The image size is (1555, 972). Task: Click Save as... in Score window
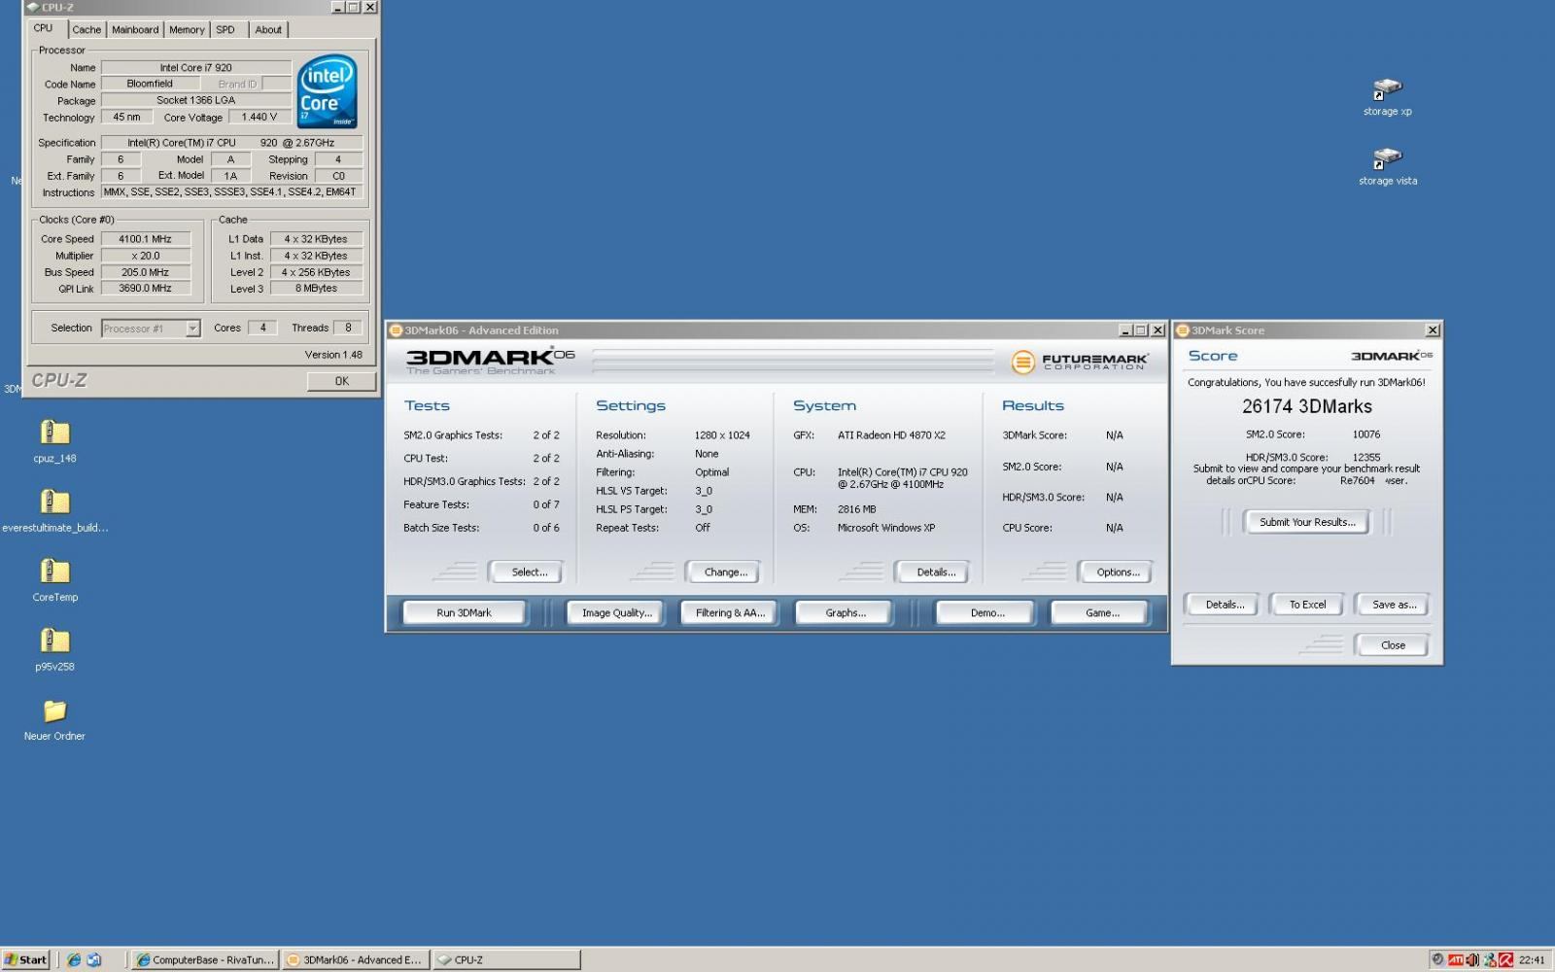(x=1394, y=605)
